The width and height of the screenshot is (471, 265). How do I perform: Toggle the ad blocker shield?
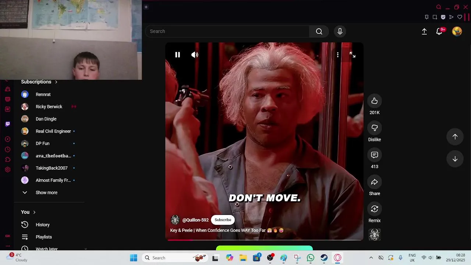click(443, 17)
